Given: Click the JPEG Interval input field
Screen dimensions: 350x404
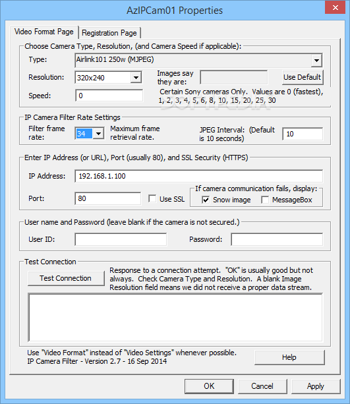Looking at the screenshot, I should [303, 134].
